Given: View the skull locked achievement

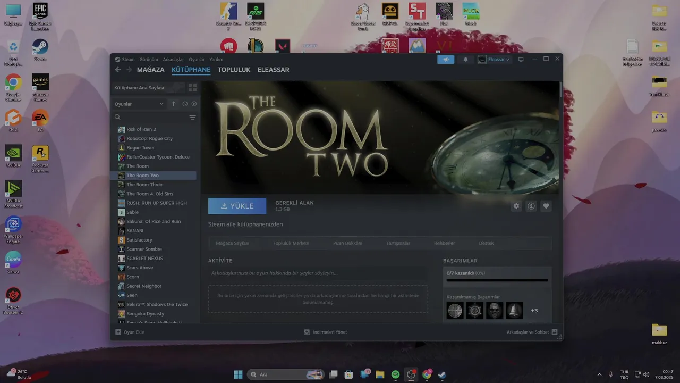Looking at the screenshot, I should pos(495,311).
